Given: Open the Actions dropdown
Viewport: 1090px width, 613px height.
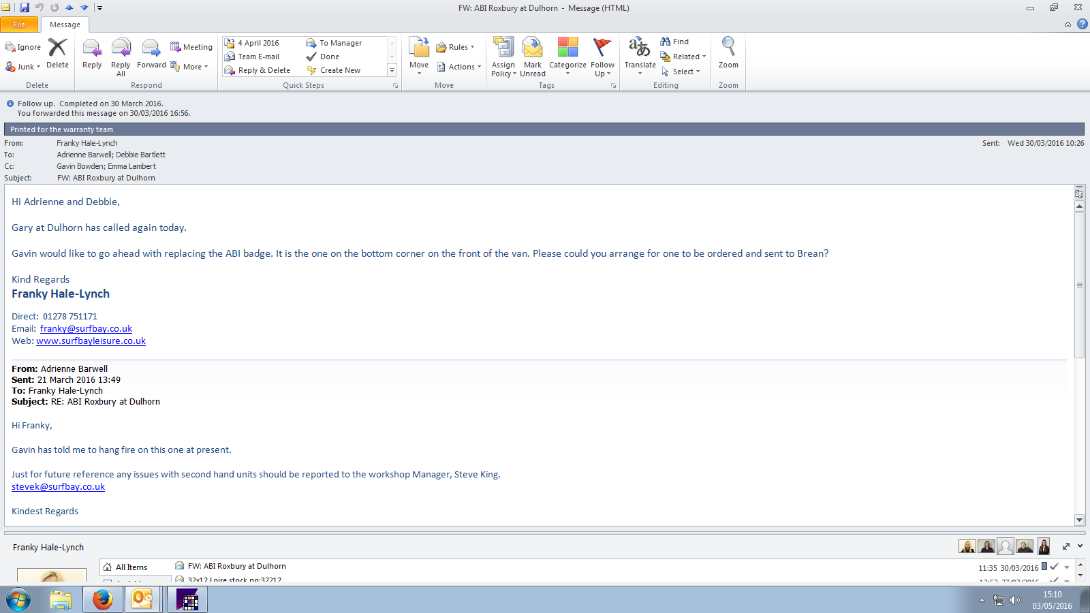Looking at the screenshot, I should click(459, 67).
